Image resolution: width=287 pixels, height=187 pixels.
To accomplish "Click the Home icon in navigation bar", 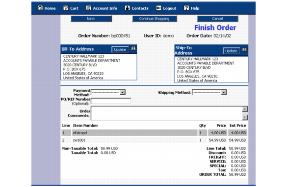I will [x=40, y=8].
